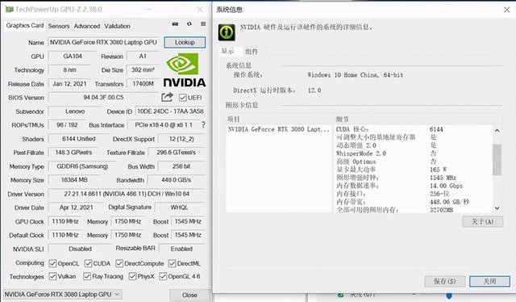Open the GPU-Z hamburger menu icon
This screenshot has width=516, height=302.
tap(203, 23)
